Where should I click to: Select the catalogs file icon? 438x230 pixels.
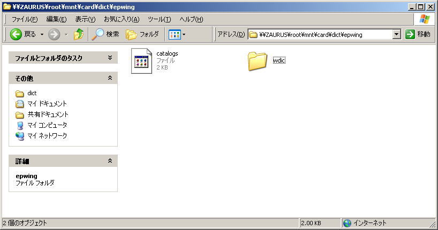pyautogui.click(x=141, y=61)
